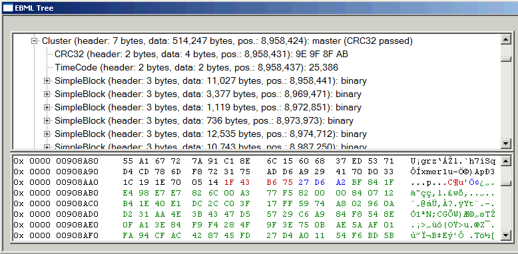Select SimpleBlock at pos. 8,973,973

(204, 120)
